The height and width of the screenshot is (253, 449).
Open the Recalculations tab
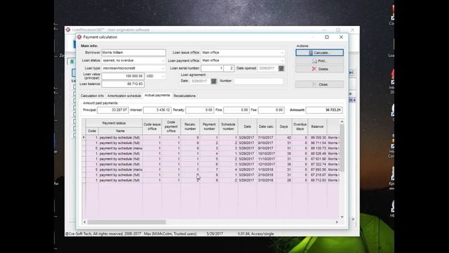(x=185, y=96)
